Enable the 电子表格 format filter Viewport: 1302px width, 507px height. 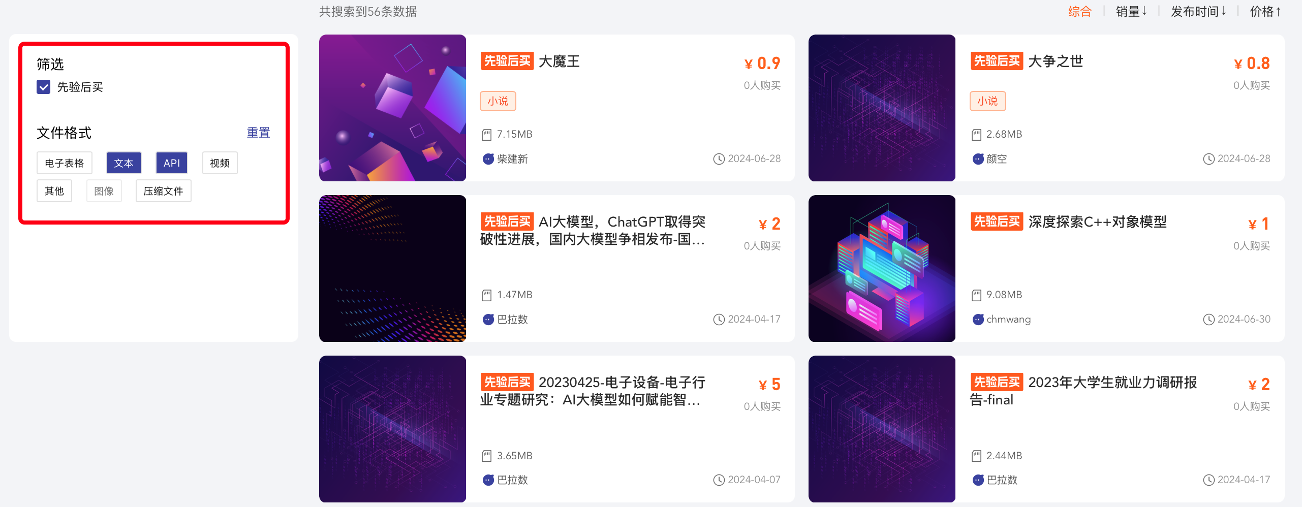(65, 163)
